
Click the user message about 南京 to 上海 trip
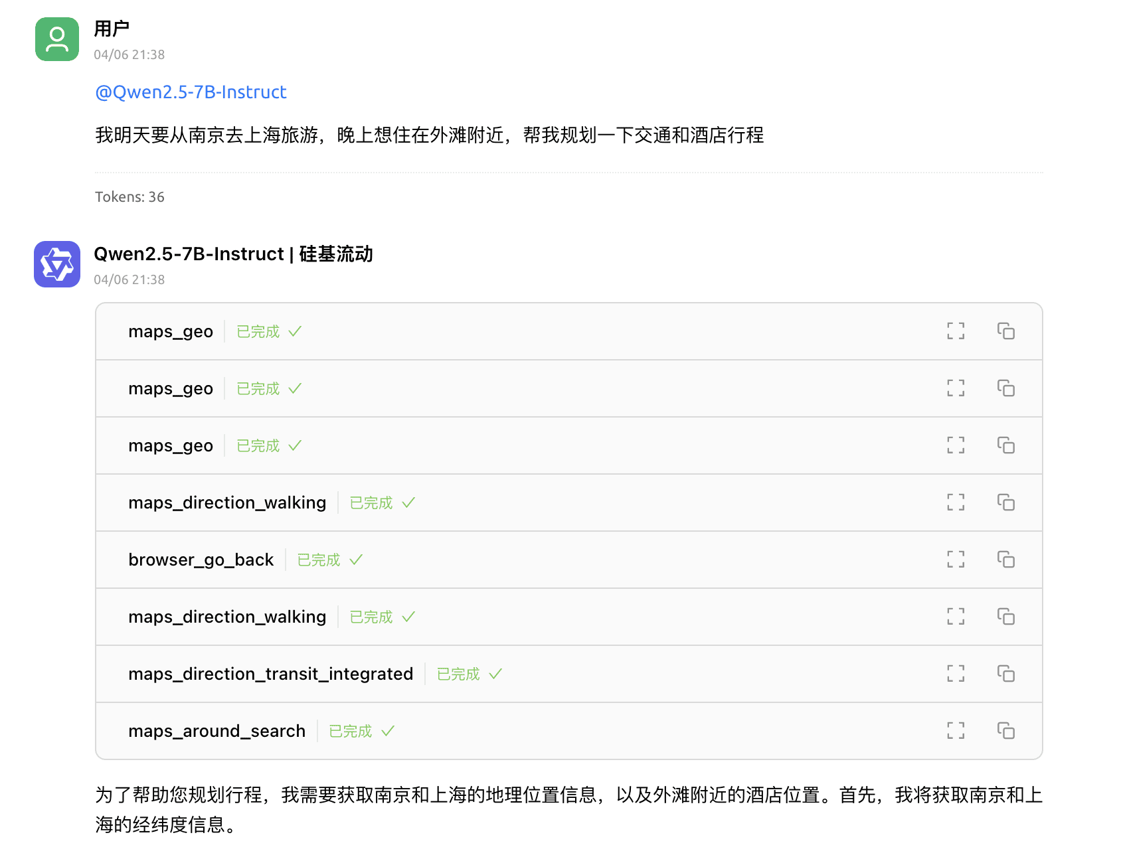[429, 135]
